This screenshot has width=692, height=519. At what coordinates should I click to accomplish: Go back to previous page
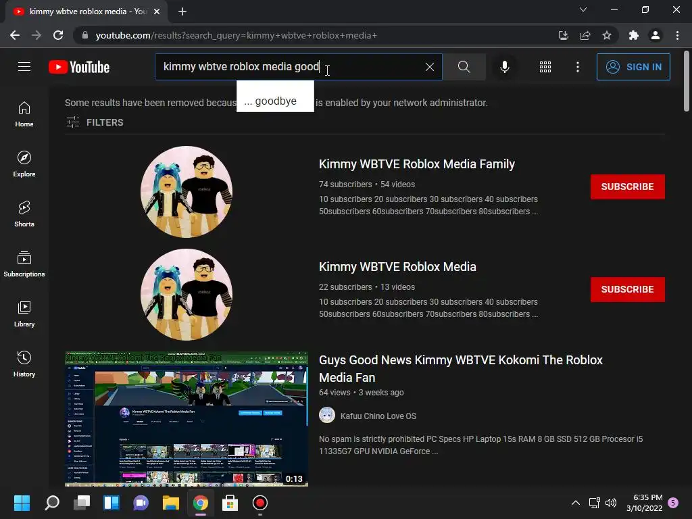click(x=15, y=35)
